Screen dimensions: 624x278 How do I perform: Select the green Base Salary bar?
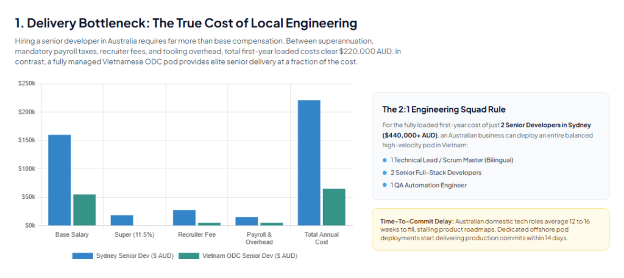[84, 210]
